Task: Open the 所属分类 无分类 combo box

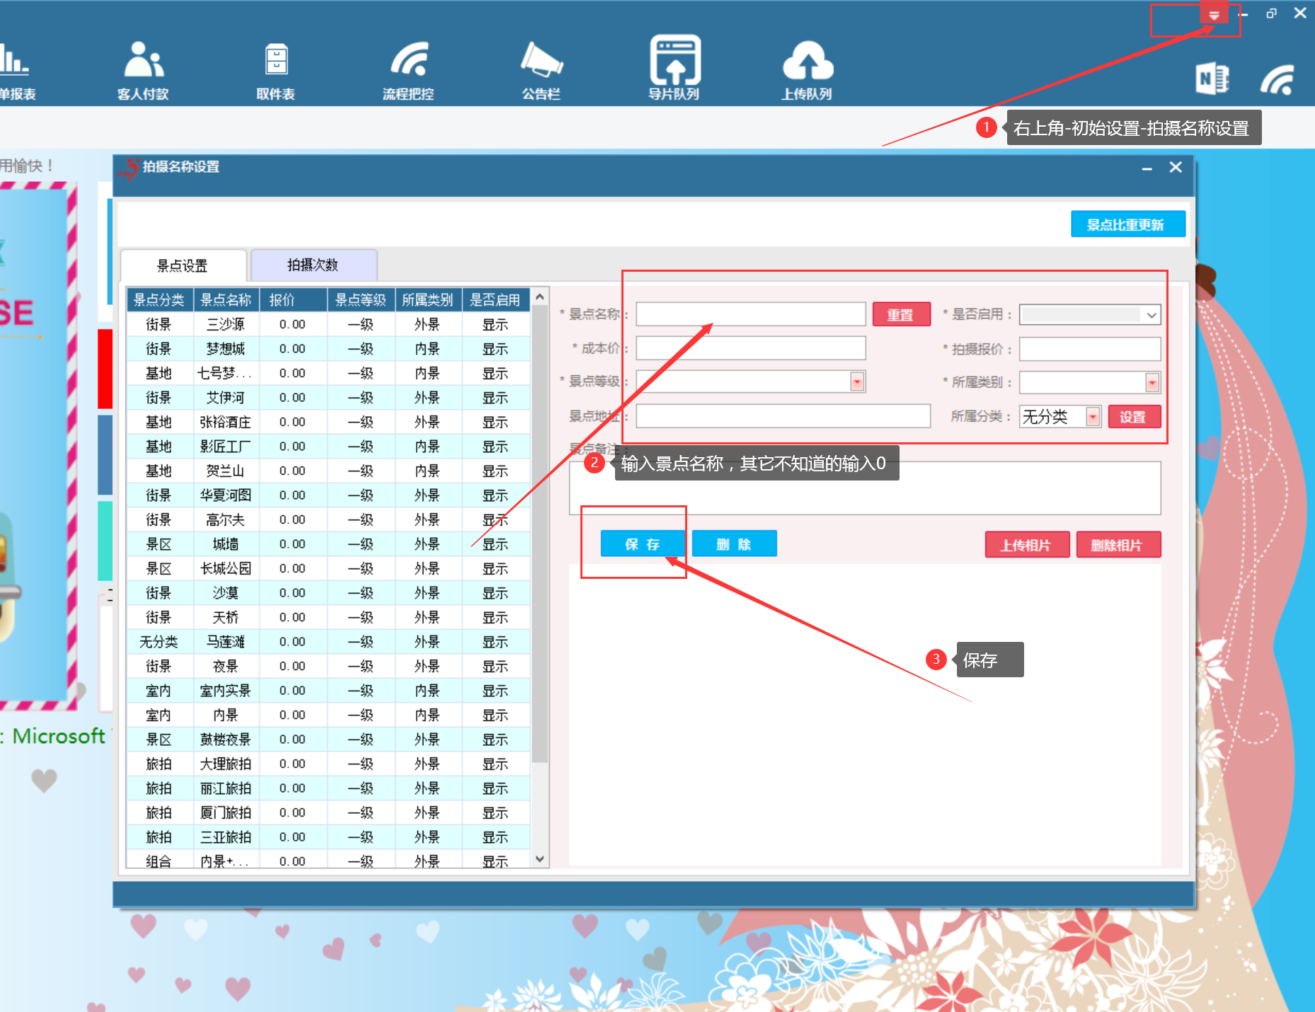Action: tap(1060, 417)
